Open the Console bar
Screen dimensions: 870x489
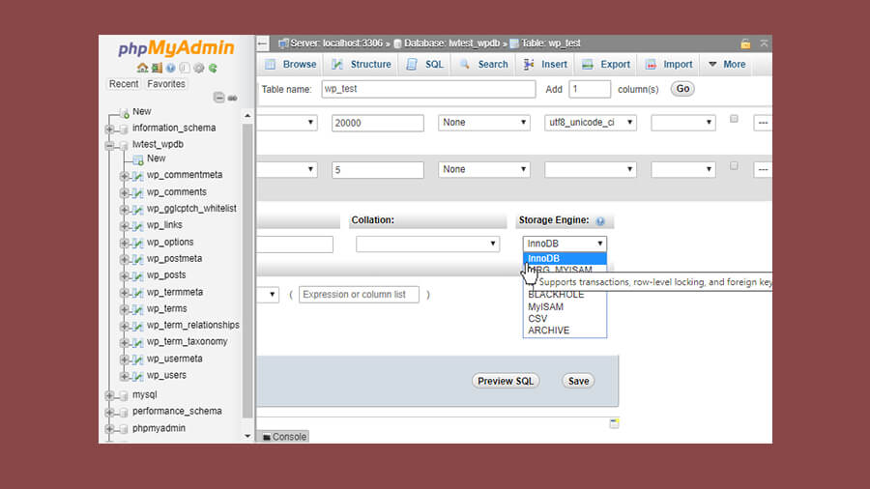(x=284, y=437)
